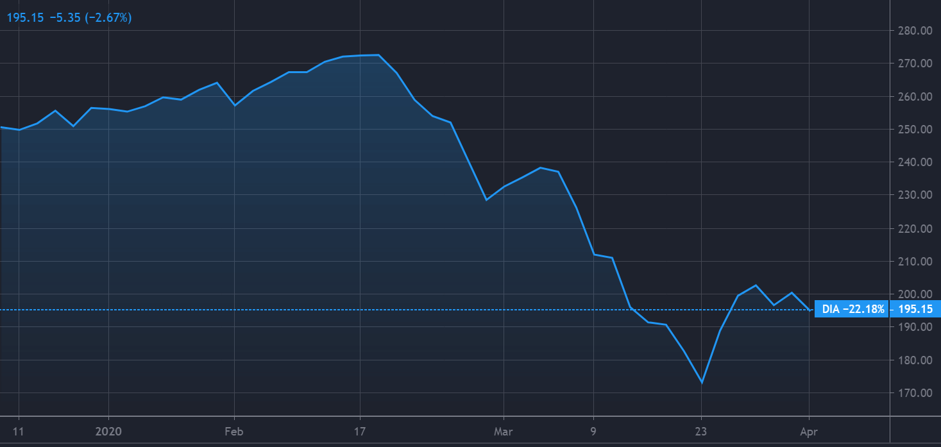
Task: Click the 180.00 price axis label
Action: pos(915,360)
